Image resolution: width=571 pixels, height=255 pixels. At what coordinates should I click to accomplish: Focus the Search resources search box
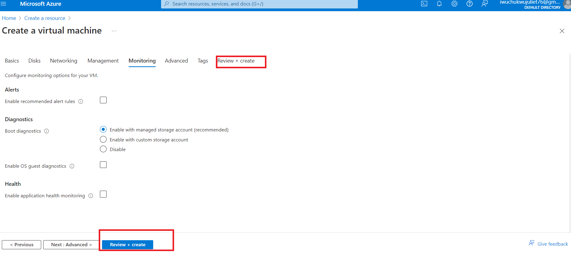pyautogui.click(x=259, y=4)
